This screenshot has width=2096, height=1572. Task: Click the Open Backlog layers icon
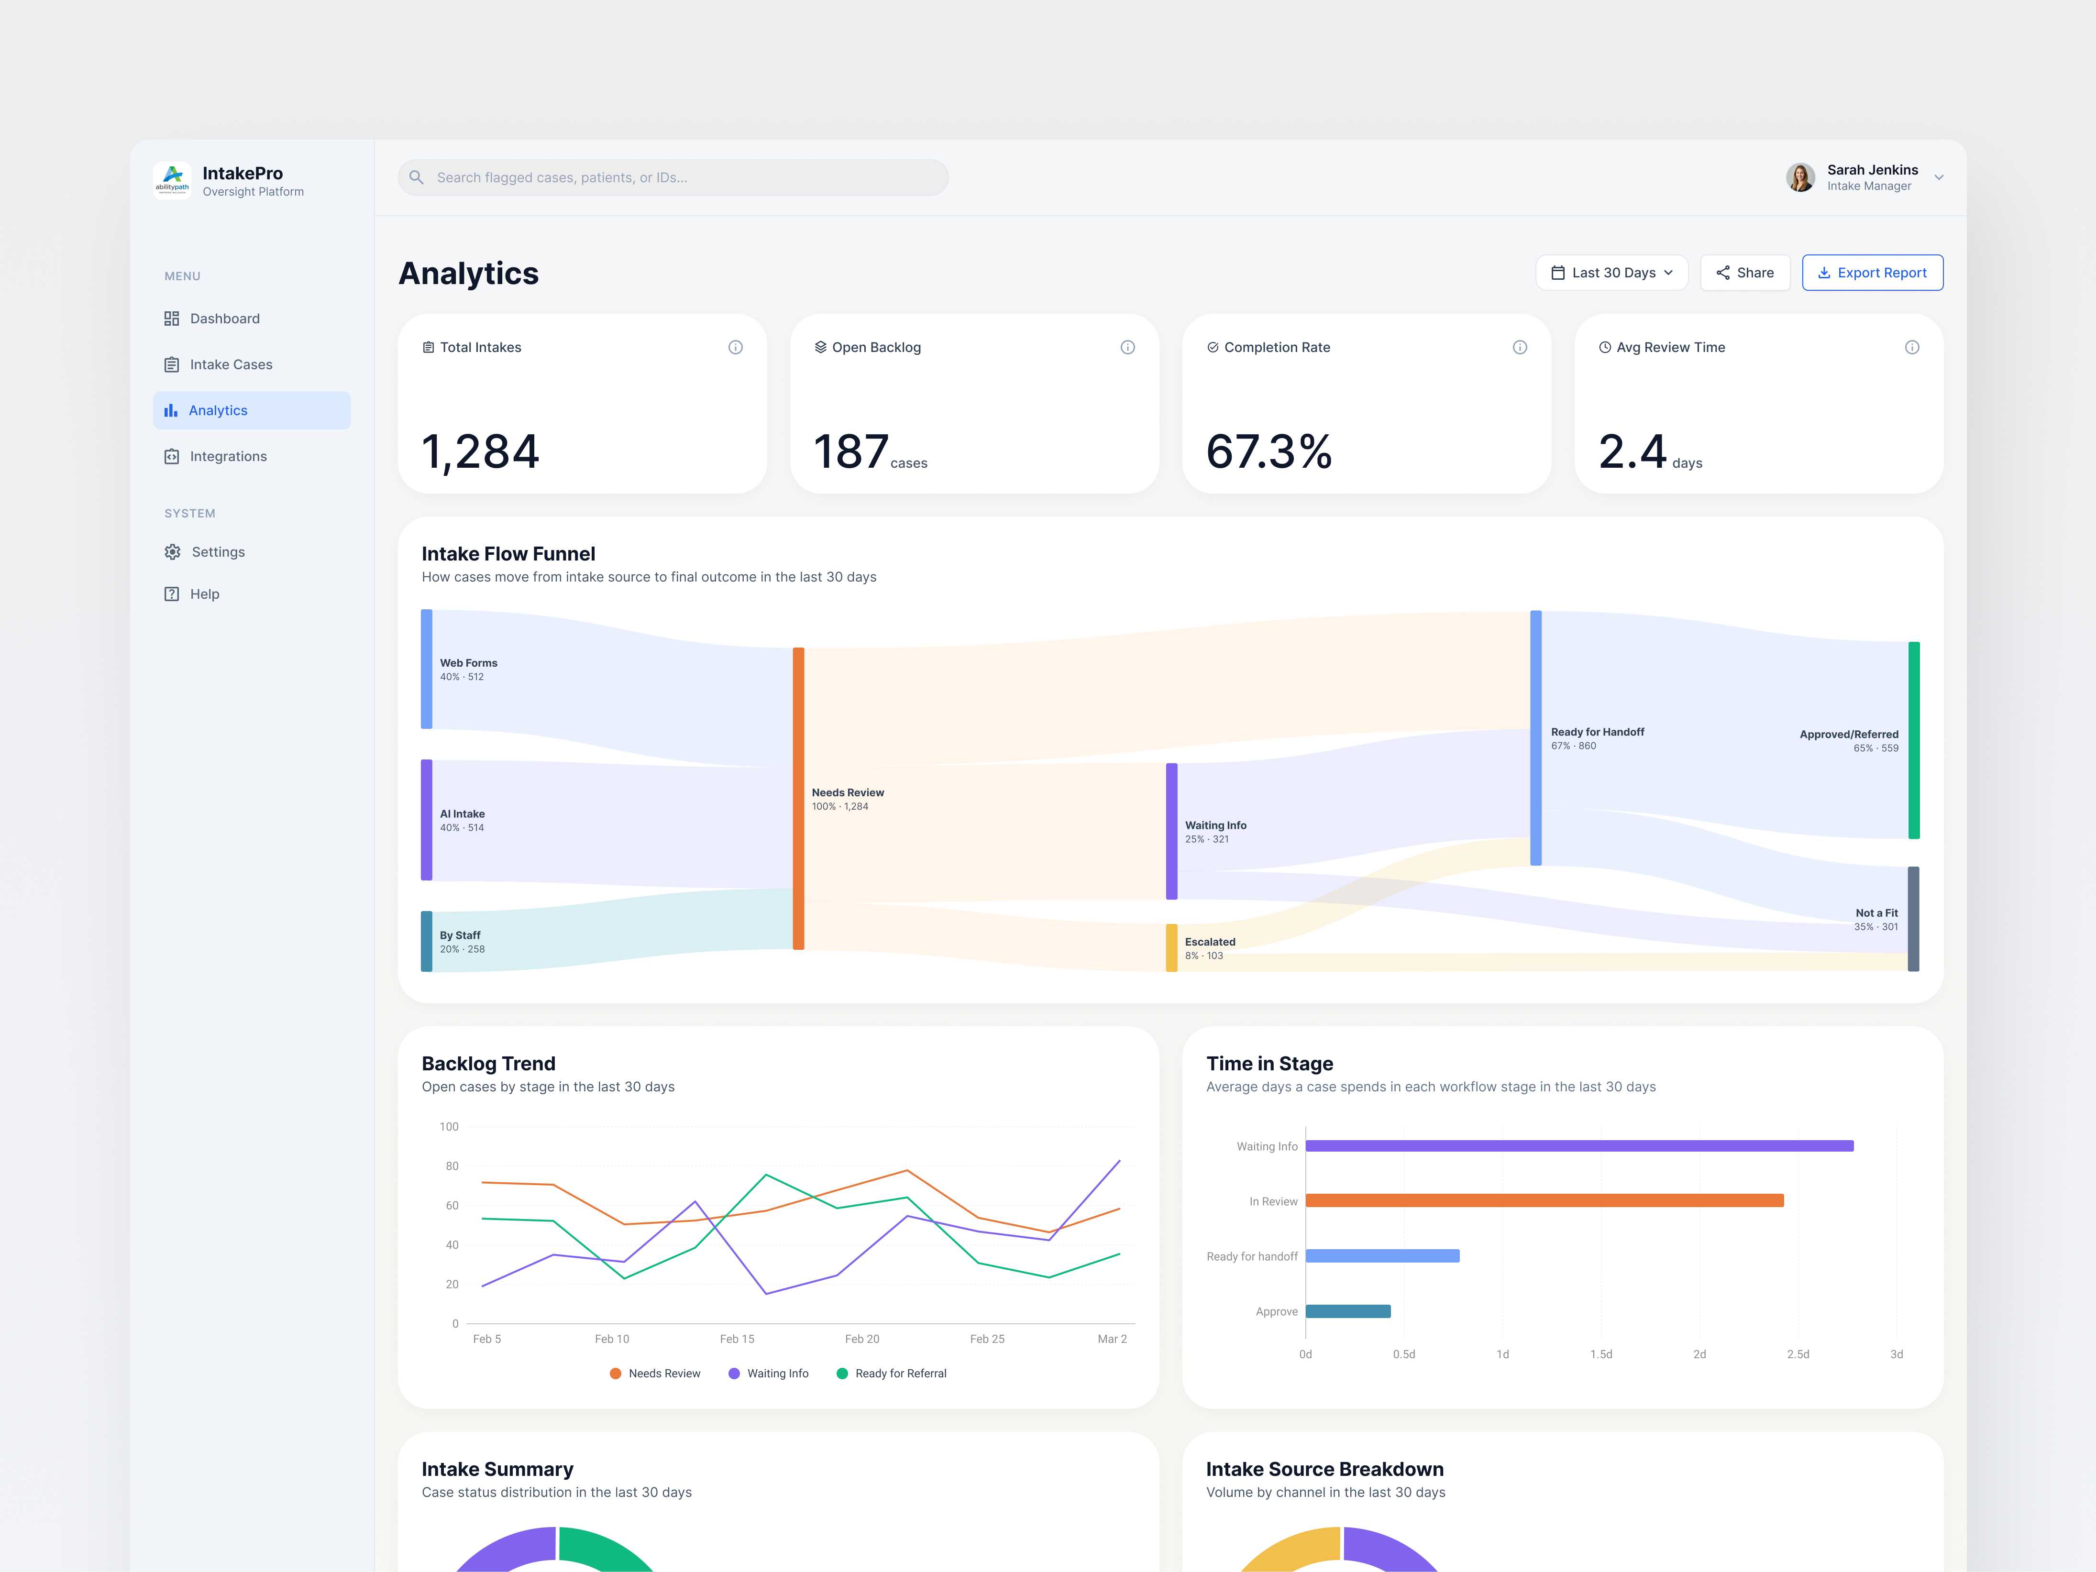pyautogui.click(x=821, y=348)
